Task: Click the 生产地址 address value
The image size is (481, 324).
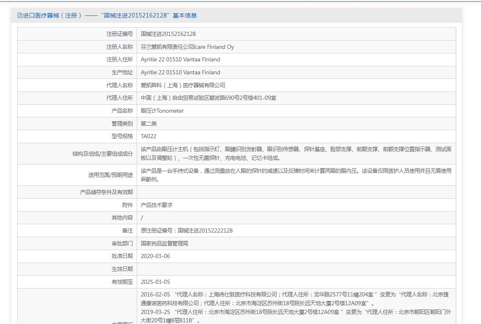Action: pyautogui.click(x=180, y=72)
